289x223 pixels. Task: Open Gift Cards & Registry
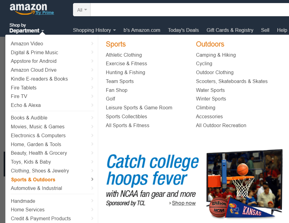[x=230, y=30]
